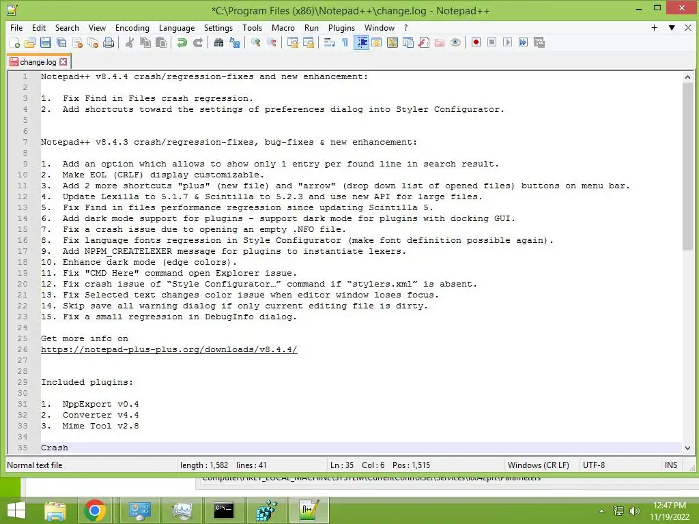
Task: Cut selection with the scissors icon
Action: click(x=130, y=42)
